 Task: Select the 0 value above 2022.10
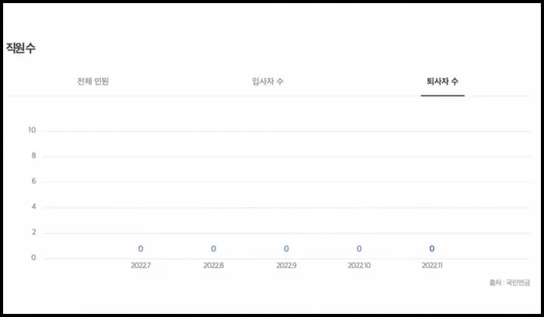tap(359, 248)
